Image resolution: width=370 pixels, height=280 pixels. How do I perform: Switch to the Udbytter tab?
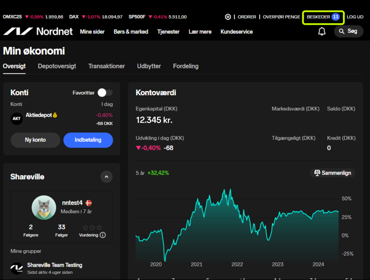click(149, 66)
